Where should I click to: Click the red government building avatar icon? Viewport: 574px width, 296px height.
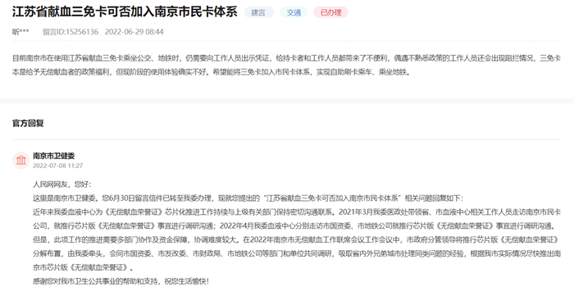click(x=20, y=160)
